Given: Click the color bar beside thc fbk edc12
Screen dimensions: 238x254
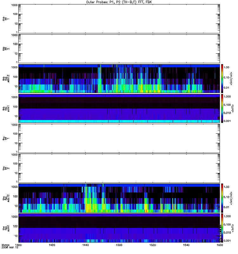Looking at the screenshot, I should point(222,198).
